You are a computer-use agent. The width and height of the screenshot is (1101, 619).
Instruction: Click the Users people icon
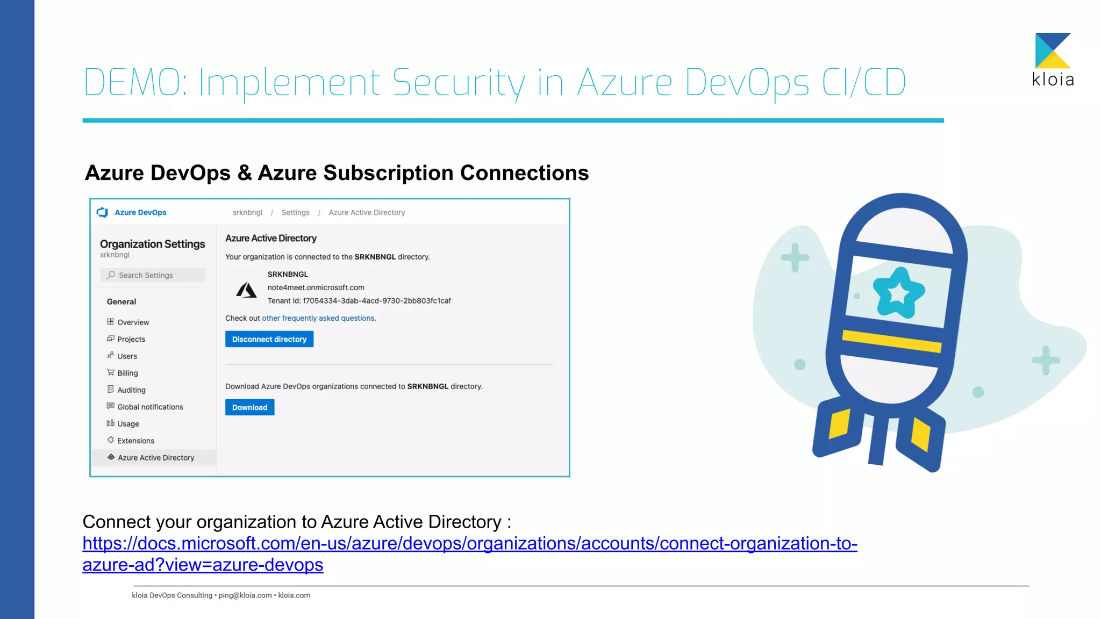(110, 356)
